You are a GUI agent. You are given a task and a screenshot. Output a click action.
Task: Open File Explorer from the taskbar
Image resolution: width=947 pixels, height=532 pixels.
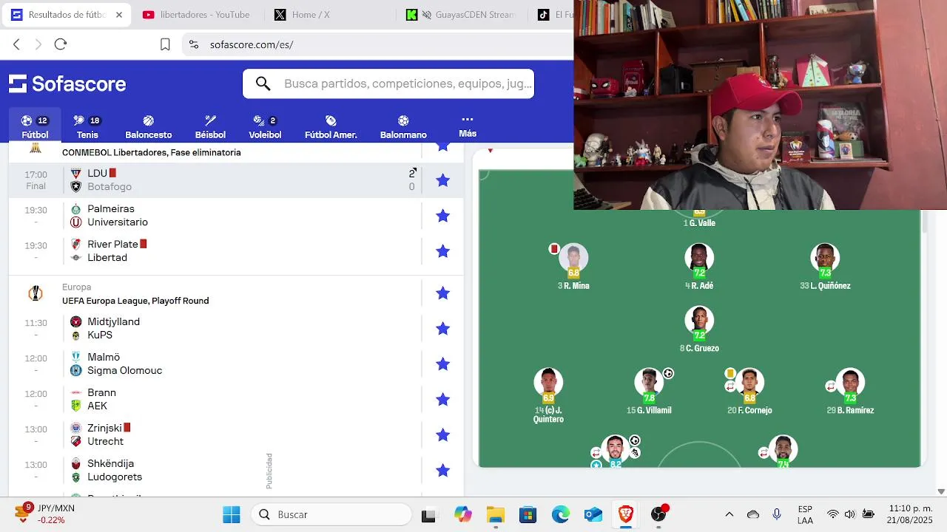(x=495, y=514)
